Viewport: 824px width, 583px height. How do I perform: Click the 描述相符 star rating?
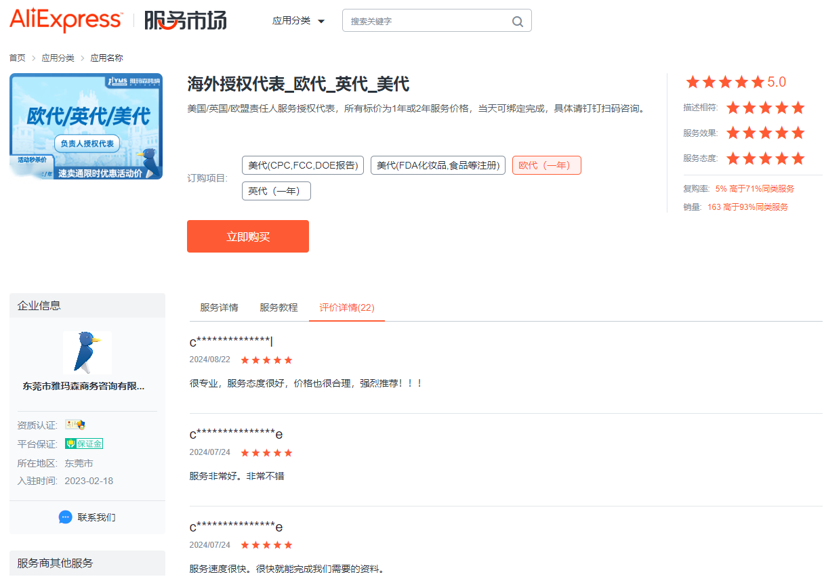[765, 108]
